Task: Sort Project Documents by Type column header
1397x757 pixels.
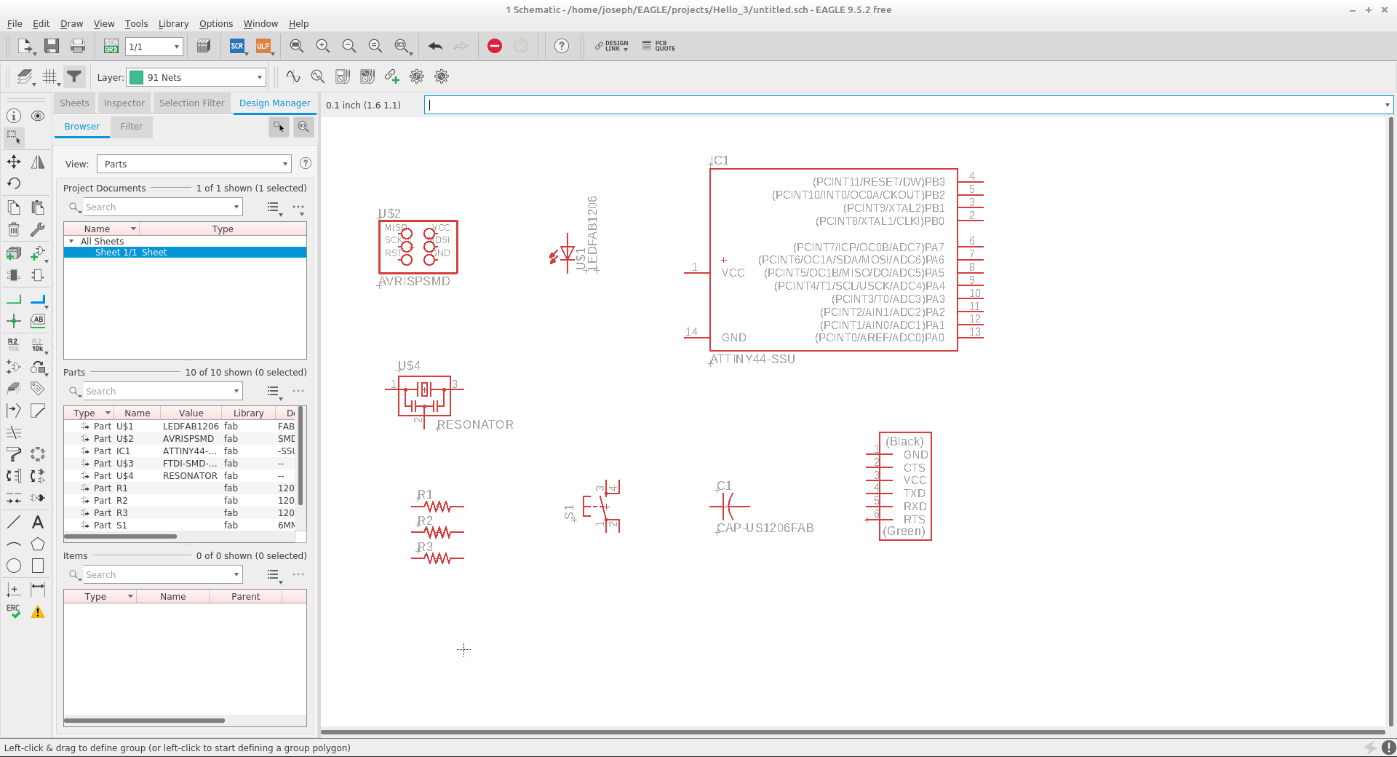Action: click(x=223, y=229)
